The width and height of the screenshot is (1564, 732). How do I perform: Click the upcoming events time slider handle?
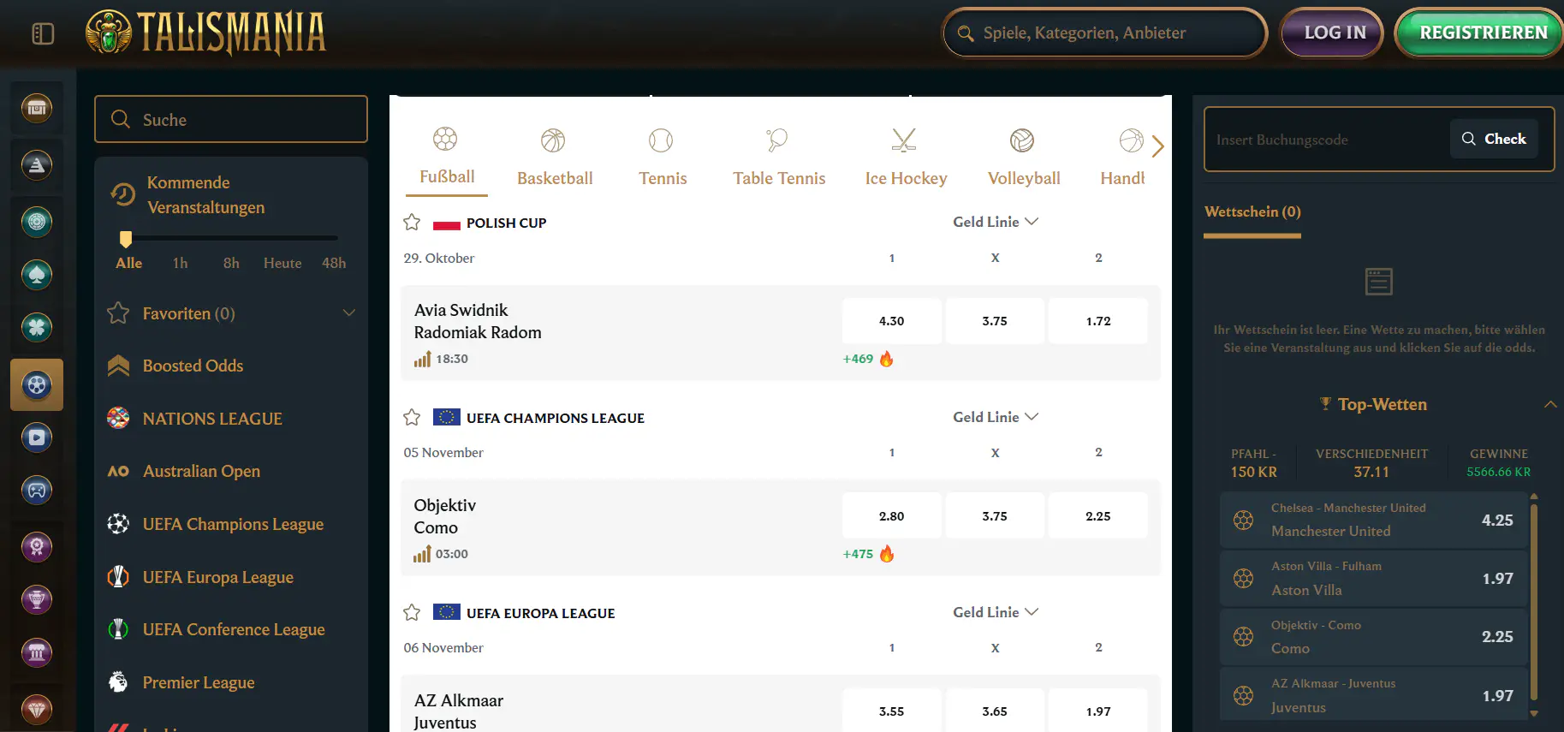tap(126, 239)
